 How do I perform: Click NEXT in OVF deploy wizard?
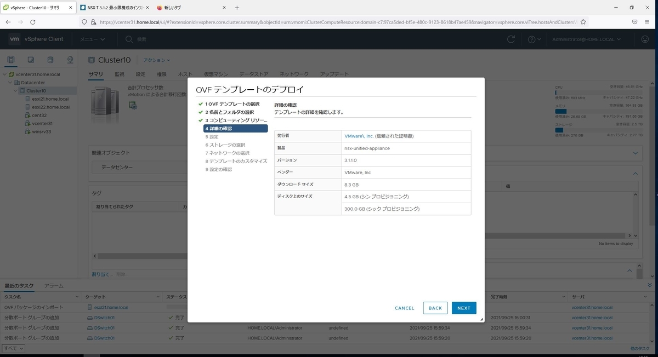click(x=464, y=308)
